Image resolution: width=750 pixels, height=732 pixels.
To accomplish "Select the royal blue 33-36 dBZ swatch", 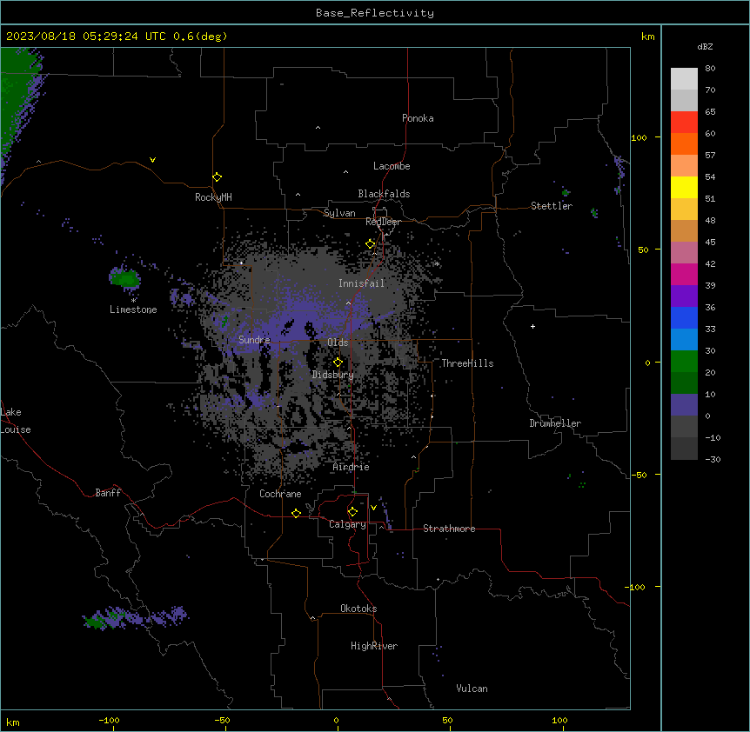I will 684,317.
